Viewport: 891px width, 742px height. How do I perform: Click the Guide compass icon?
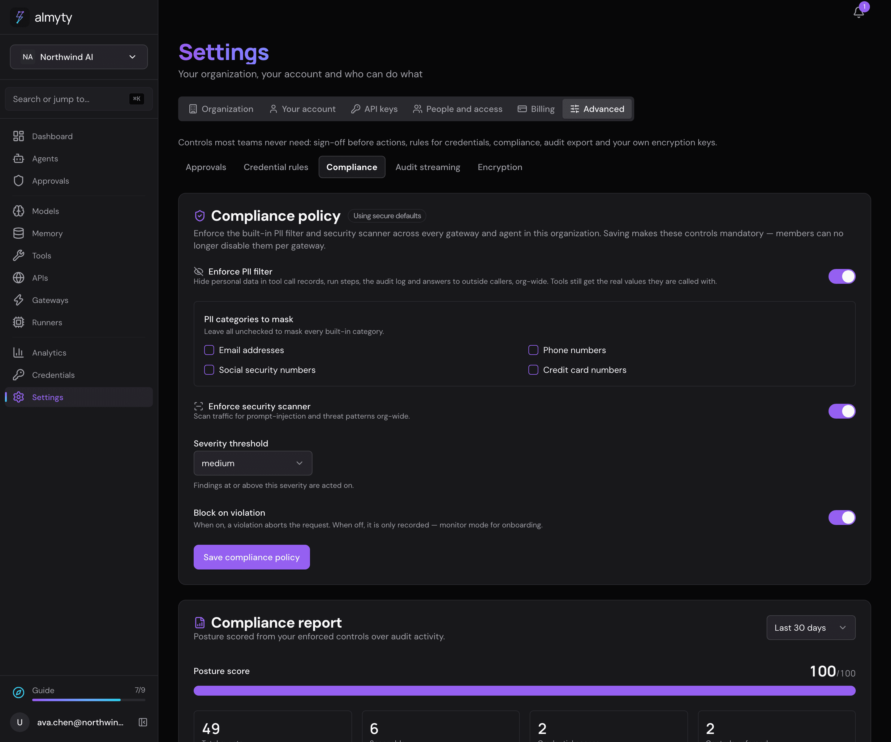coord(18,693)
